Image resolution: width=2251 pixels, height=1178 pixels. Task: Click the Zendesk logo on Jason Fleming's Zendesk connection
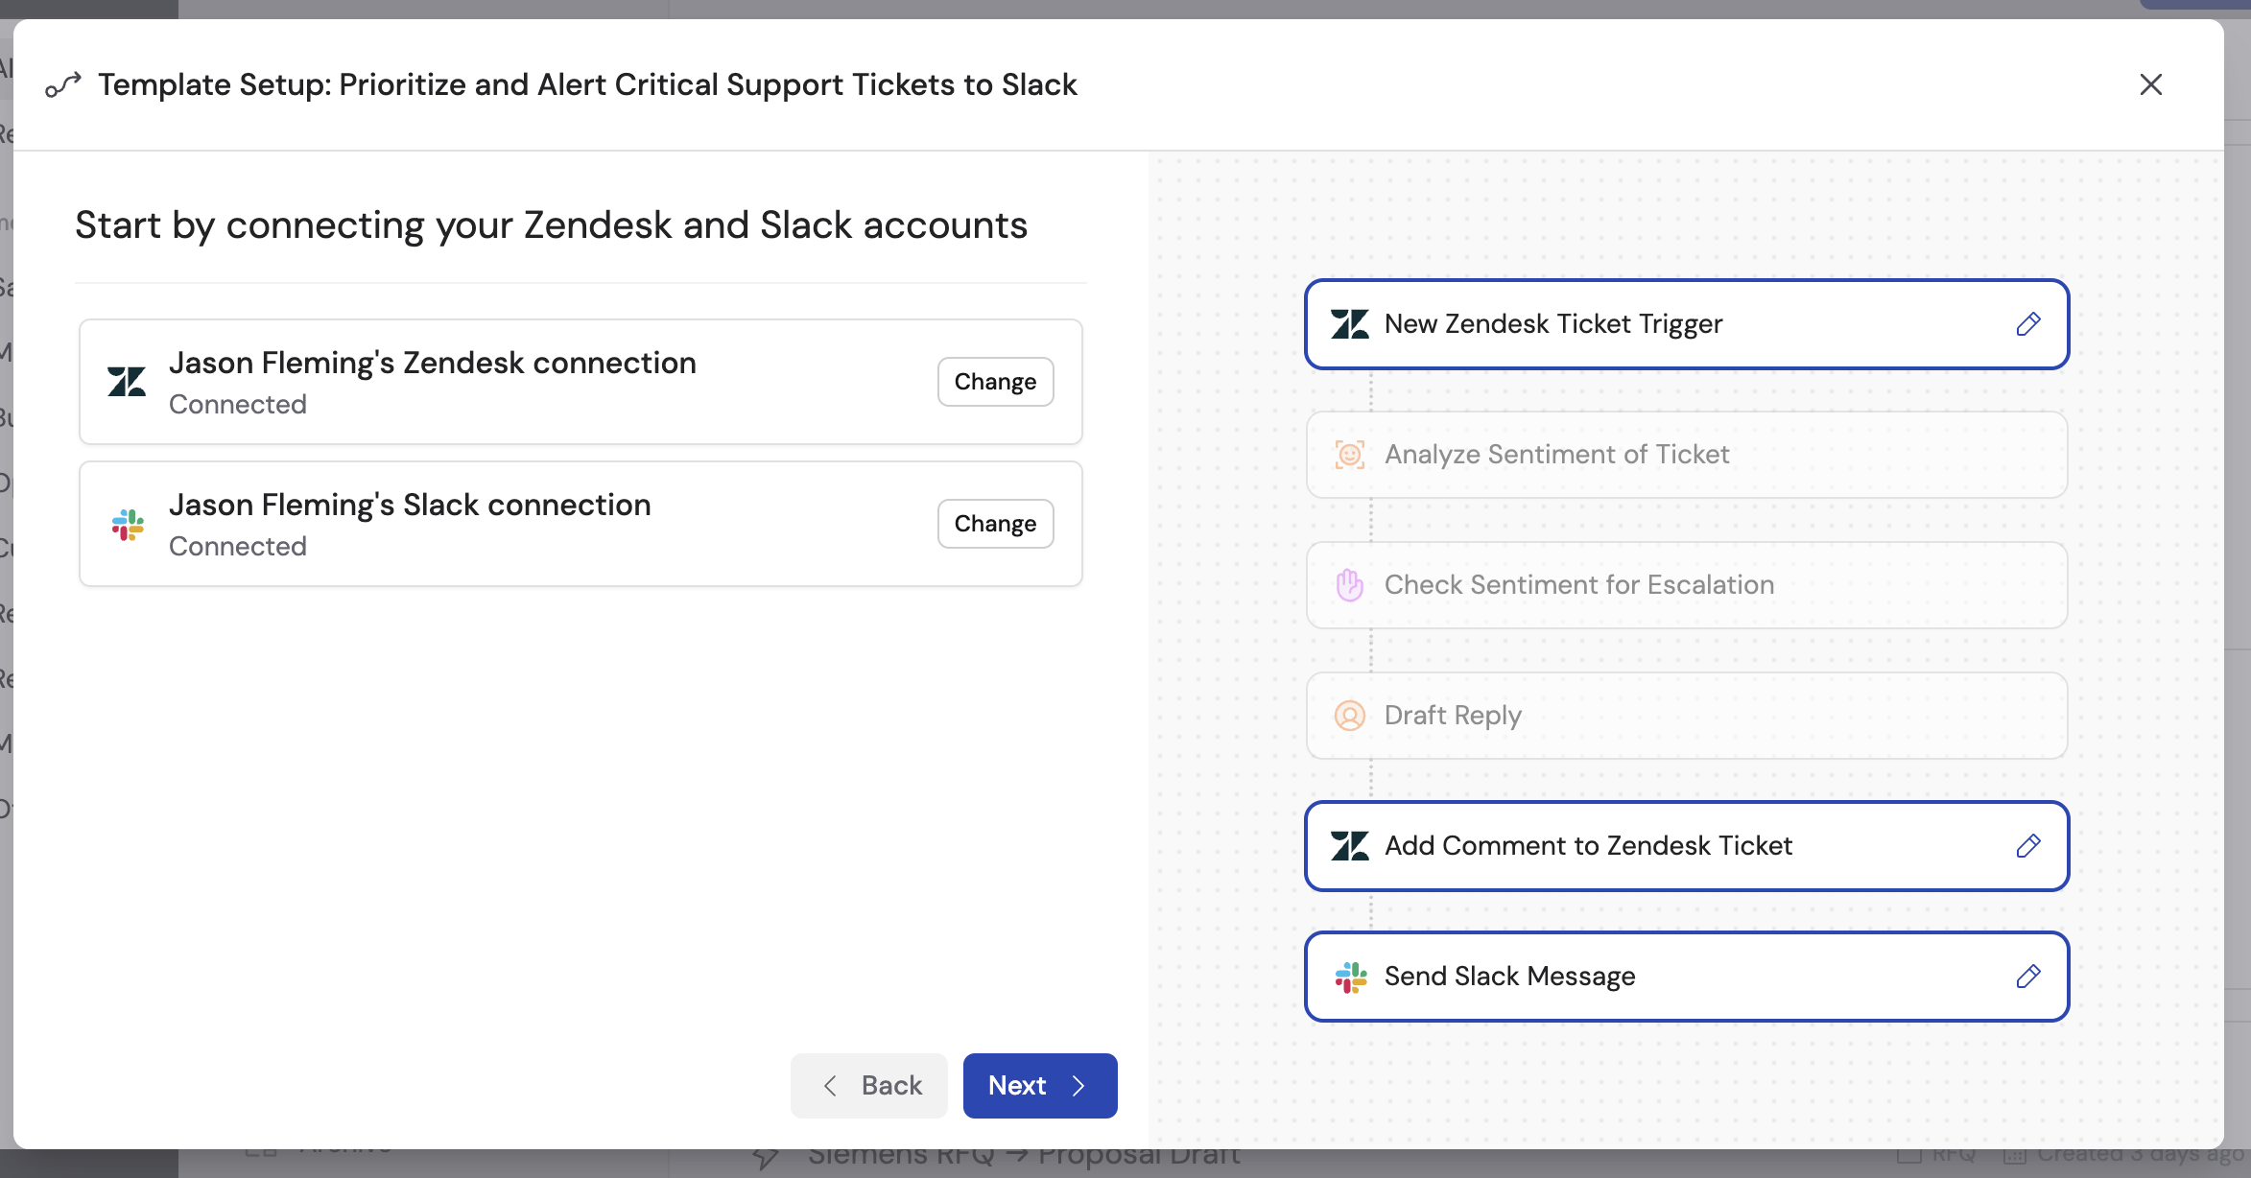[x=128, y=381]
